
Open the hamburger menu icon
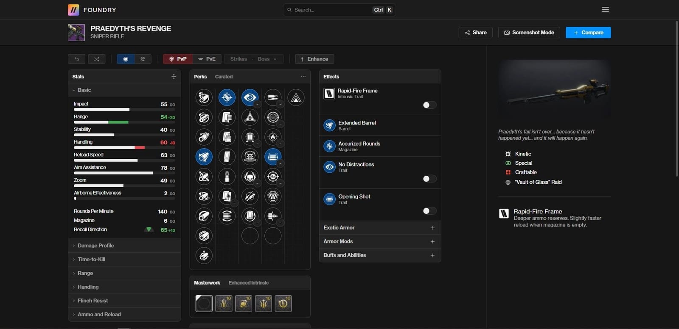[x=605, y=10]
